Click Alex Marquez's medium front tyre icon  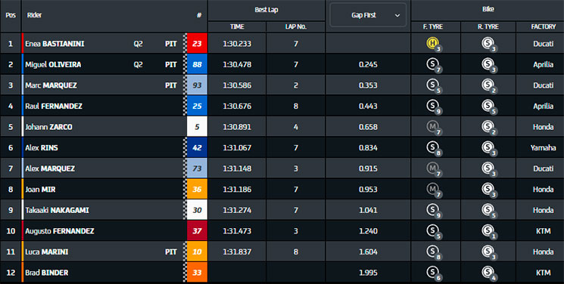click(x=432, y=168)
